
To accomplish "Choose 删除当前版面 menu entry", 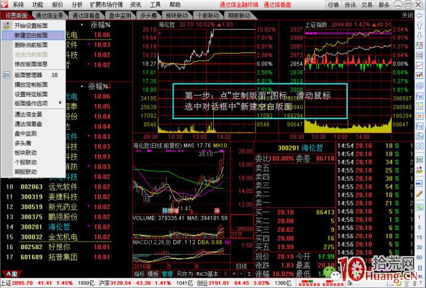I will (x=33, y=45).
